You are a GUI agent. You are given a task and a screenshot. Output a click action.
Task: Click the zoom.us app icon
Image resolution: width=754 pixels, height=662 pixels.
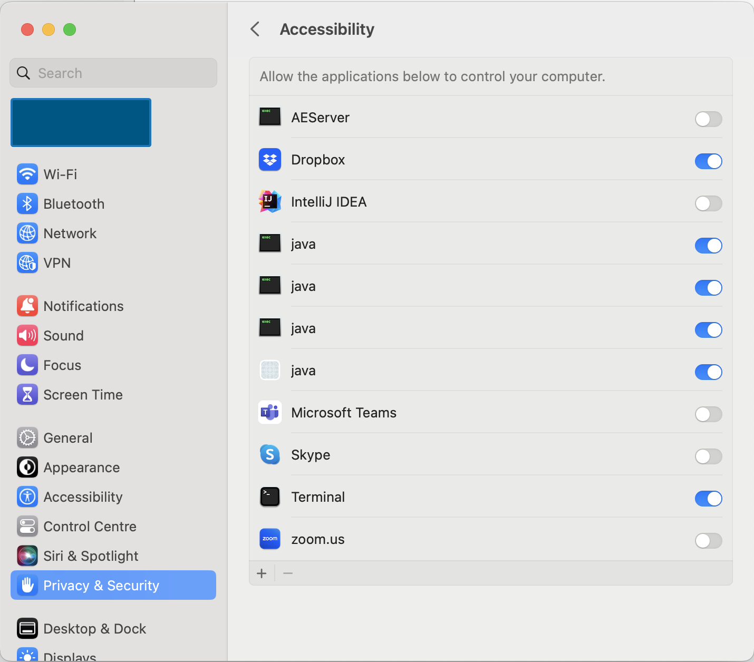coord(269,539)
